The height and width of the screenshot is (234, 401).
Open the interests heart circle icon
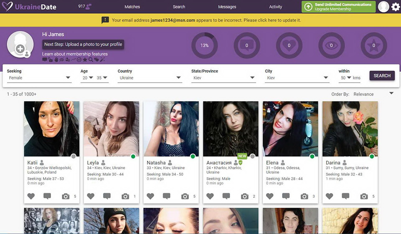(289, 45)
